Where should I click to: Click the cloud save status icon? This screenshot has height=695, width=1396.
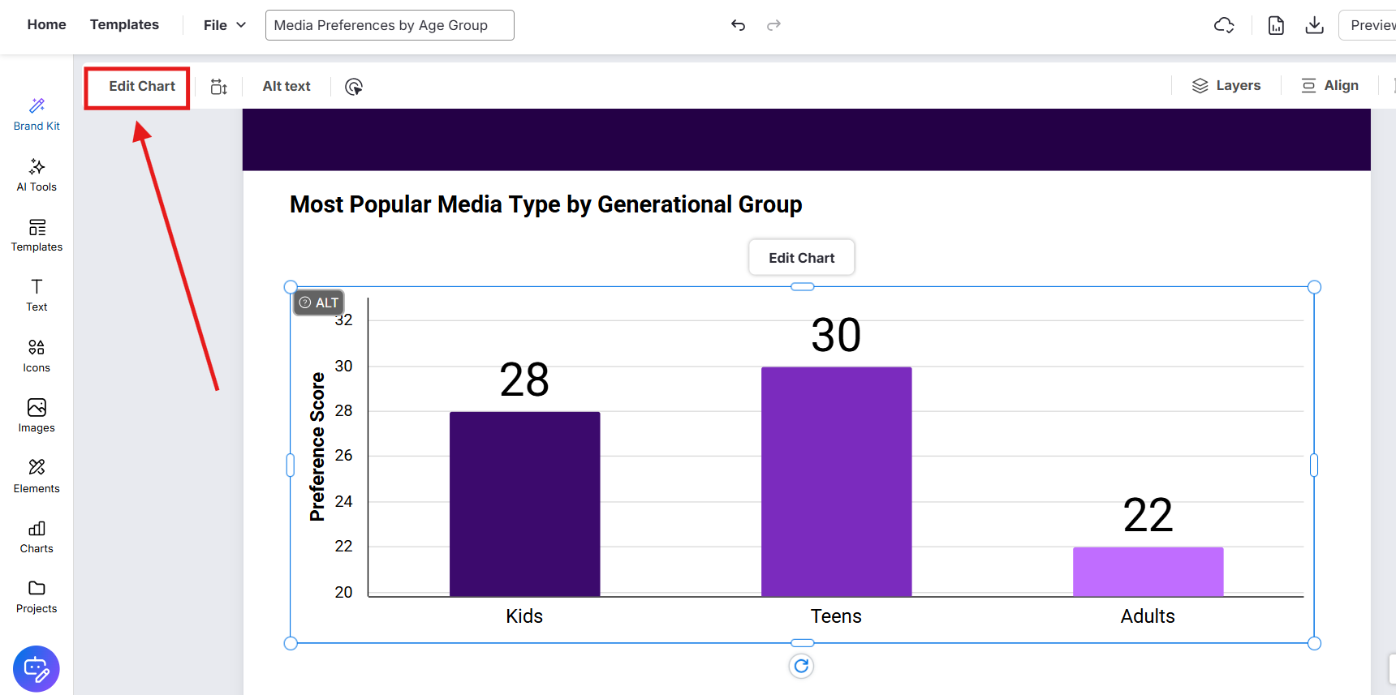pos(1224,25)
